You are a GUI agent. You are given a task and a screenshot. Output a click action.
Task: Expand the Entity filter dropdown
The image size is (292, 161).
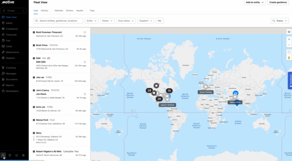[91, 21]
